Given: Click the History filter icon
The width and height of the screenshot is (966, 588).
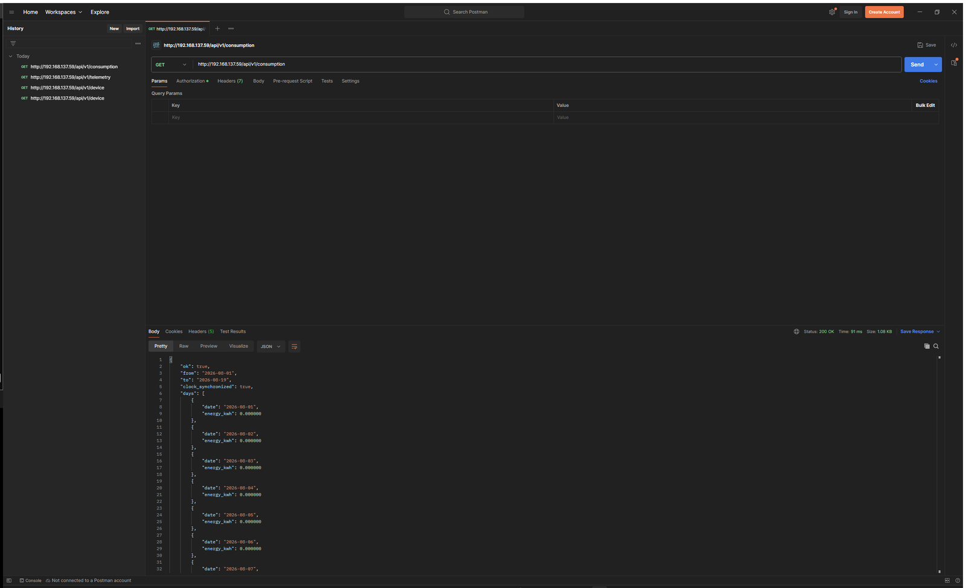Looking at the screenshot, I should [x=13, y=43].
